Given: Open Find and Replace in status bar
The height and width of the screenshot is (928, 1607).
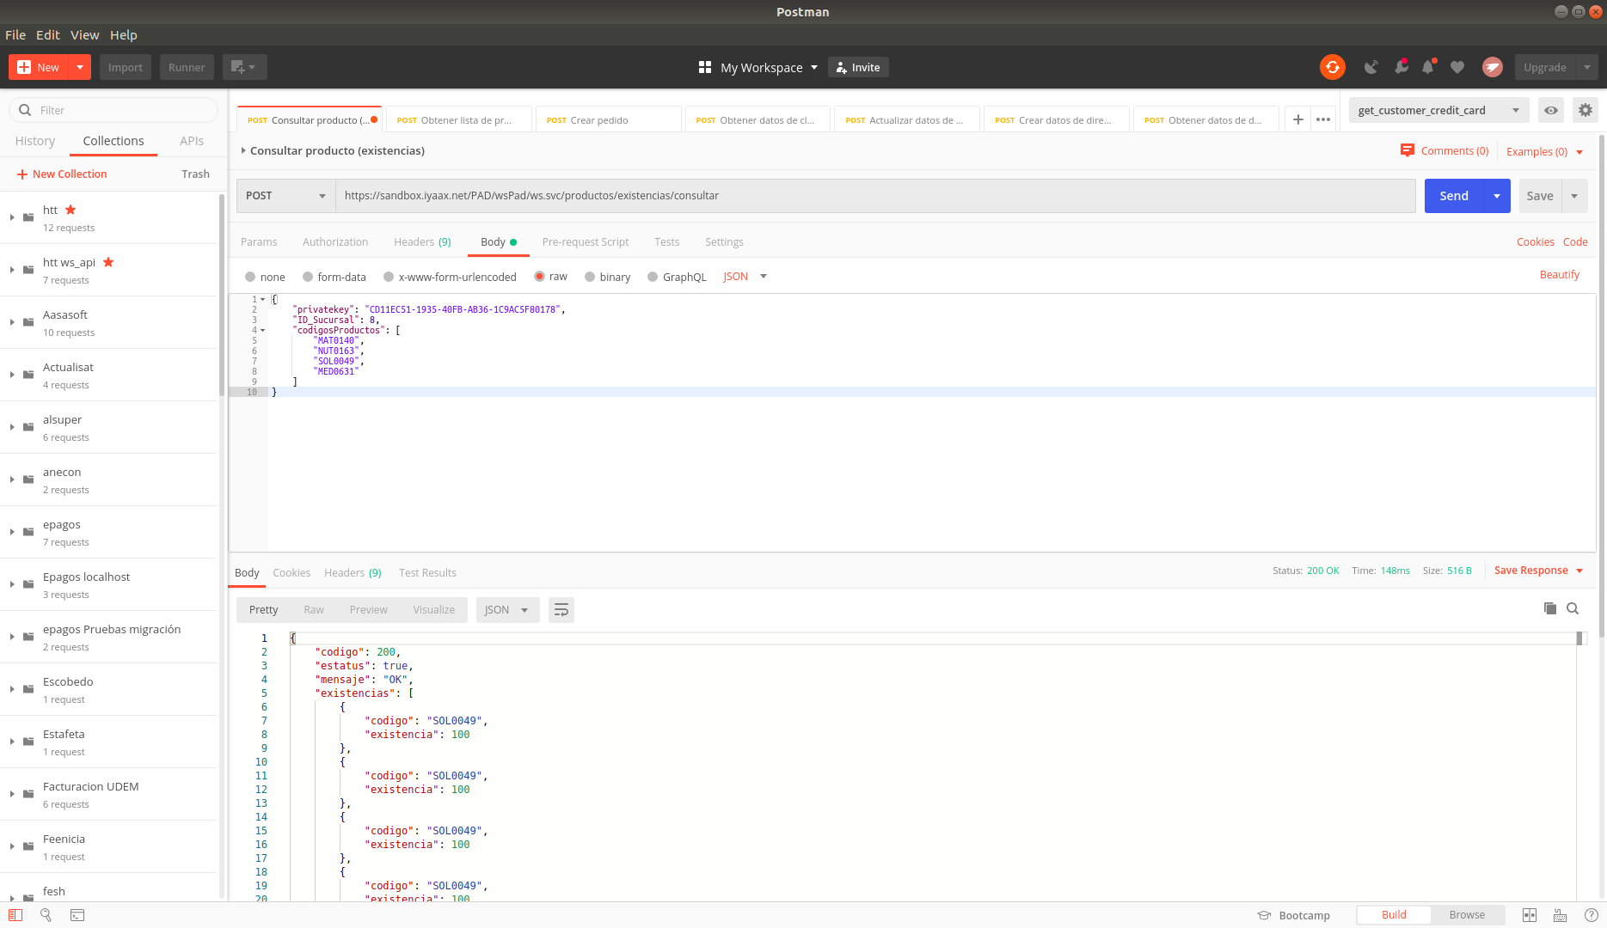Looking at the screenshot, I should [46, 915].
